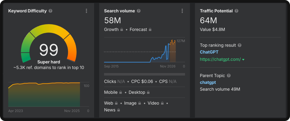
Task: Click the Nov 2025 chart date label
Action: 72,111
